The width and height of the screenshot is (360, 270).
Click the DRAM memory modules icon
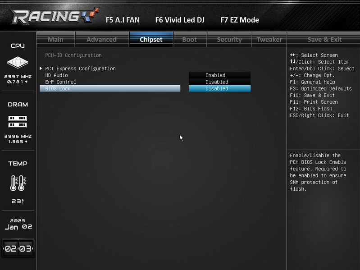tap(18, 121)
